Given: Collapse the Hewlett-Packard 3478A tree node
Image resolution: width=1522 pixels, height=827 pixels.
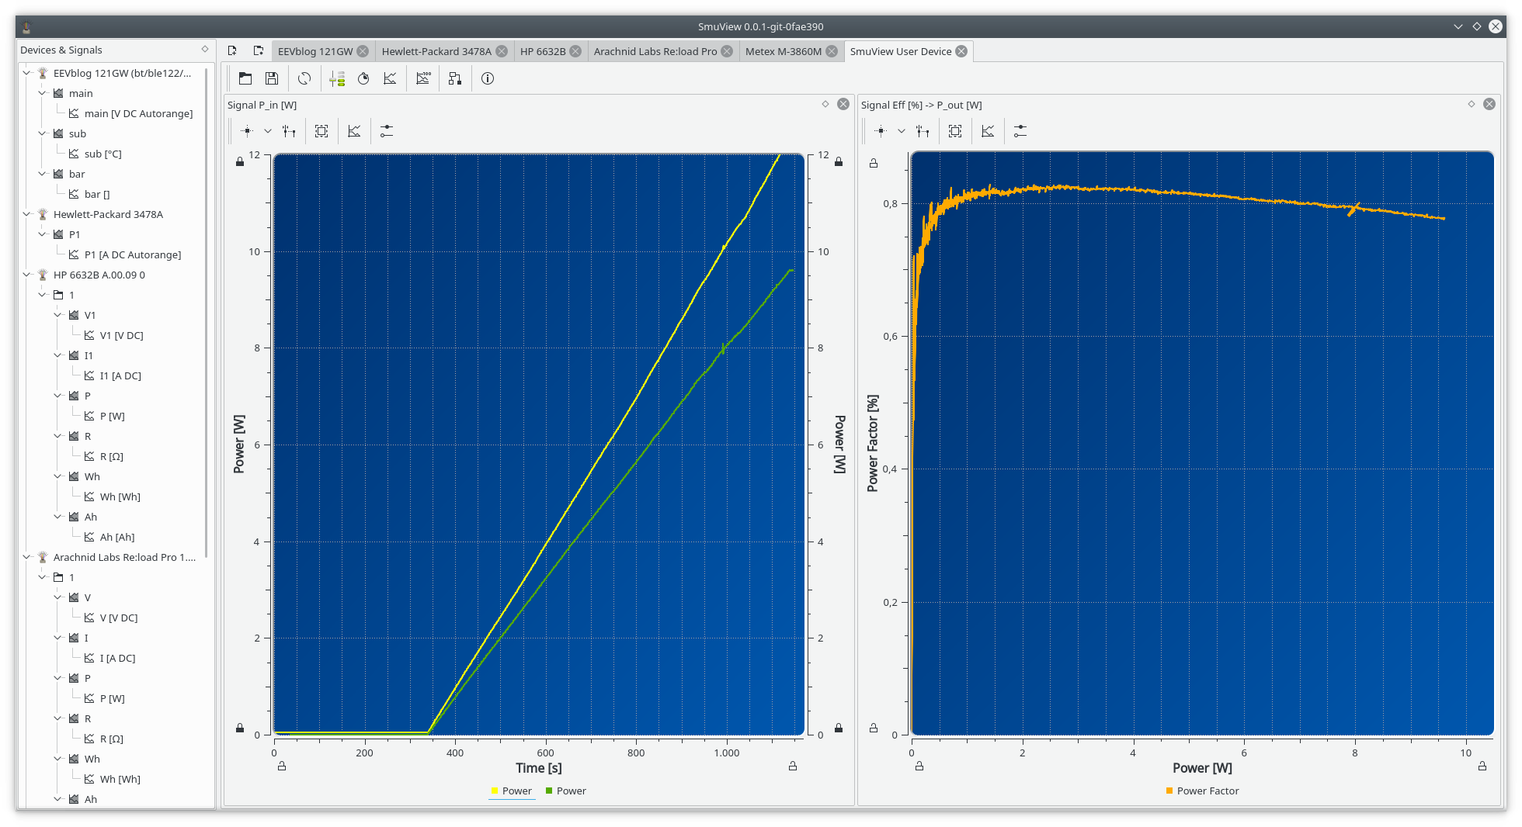Looking at the screenshot, I should tap(27, 214).
